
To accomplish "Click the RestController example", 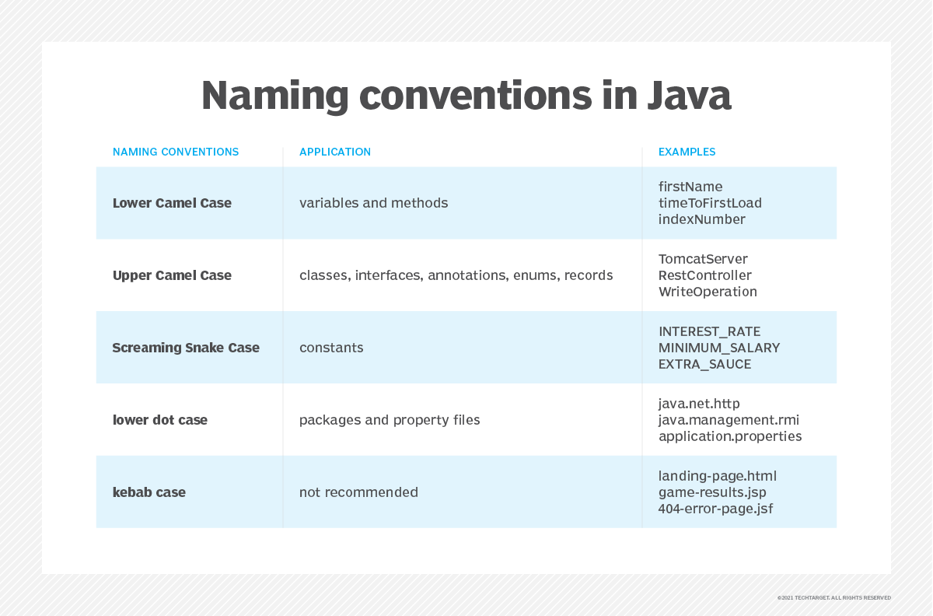I will point(704,275).
